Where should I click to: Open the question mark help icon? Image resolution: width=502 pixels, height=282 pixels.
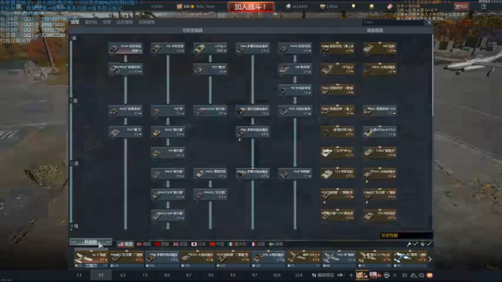click(x=483, y=6)
